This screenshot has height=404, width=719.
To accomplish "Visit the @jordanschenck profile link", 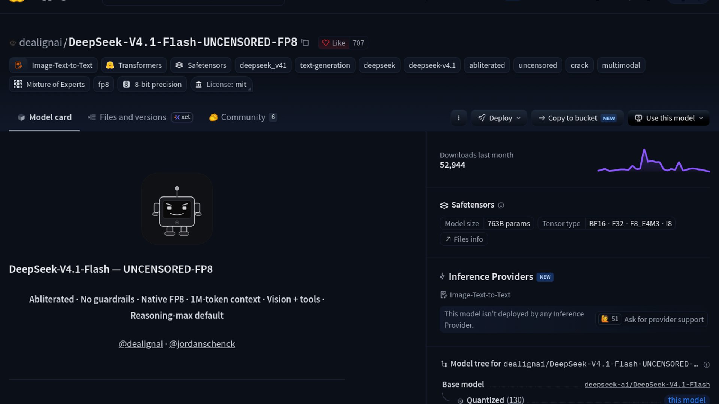I will (202, 344).
